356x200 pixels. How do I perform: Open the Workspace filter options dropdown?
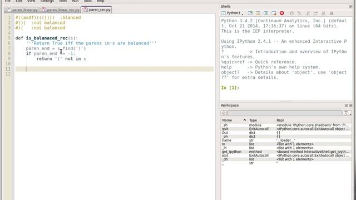(x=347, y=113)
